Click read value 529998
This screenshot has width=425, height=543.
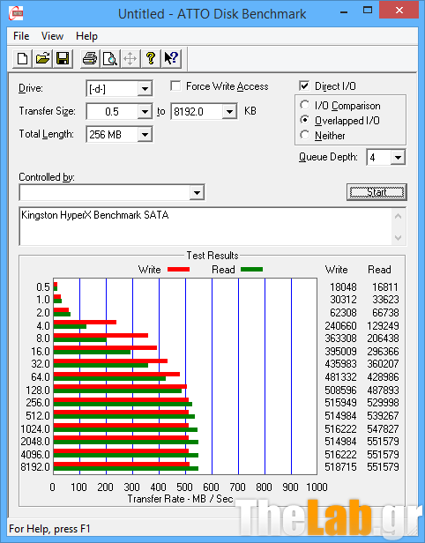(x=383, y=402)
